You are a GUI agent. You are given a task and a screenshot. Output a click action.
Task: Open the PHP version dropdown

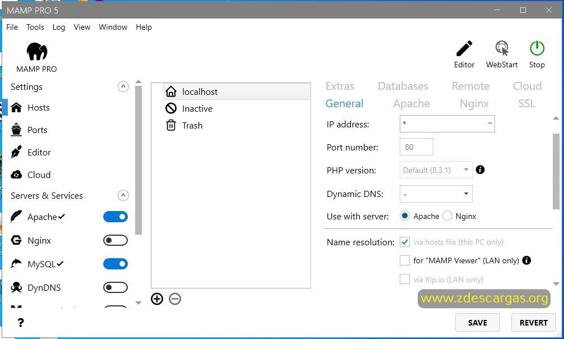pos(436,169)
